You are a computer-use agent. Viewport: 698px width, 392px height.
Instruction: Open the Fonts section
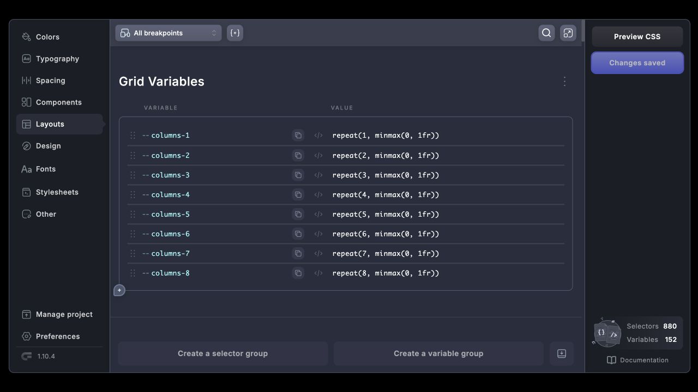click(x=59, y=169)
